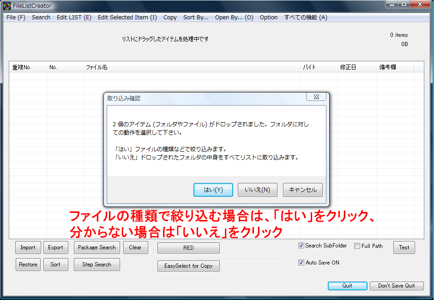The width and height of the screenshot is (434, 300).
Task: Click EasySelect for Copy
Action: point(188,265)
